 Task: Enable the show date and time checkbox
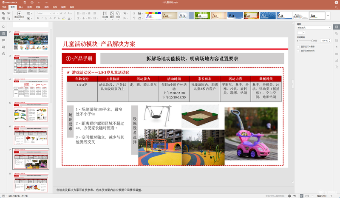[x=298, y=51]
